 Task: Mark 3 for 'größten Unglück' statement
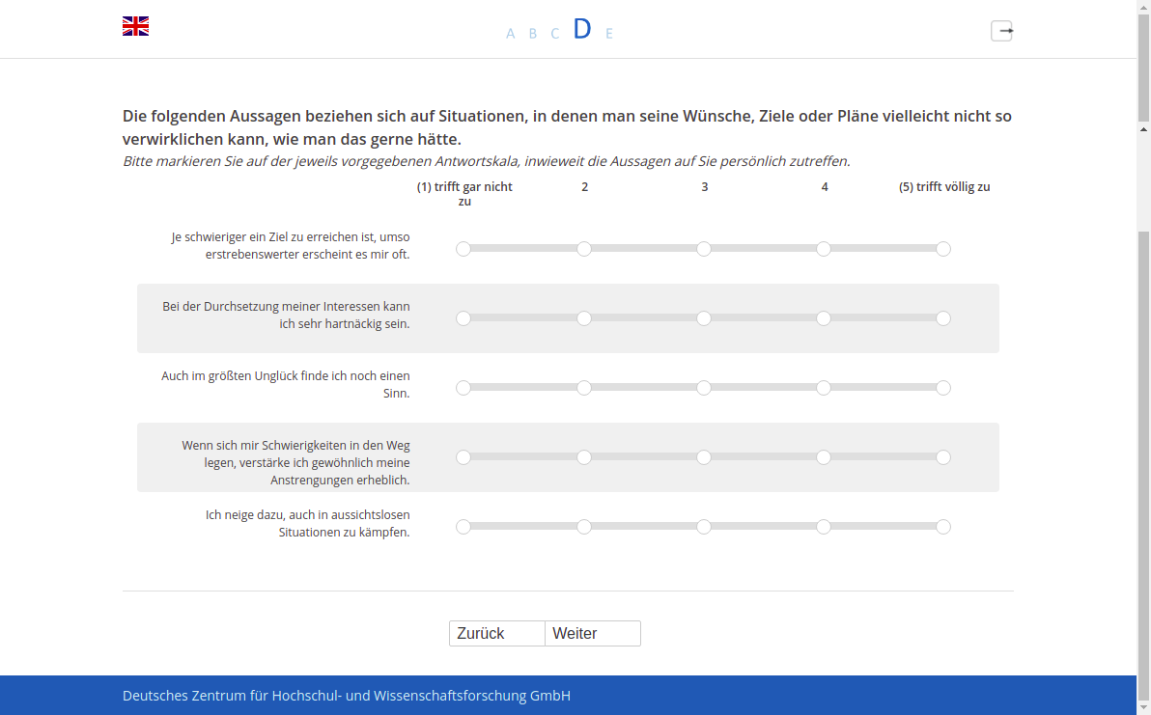click(704, 388)
